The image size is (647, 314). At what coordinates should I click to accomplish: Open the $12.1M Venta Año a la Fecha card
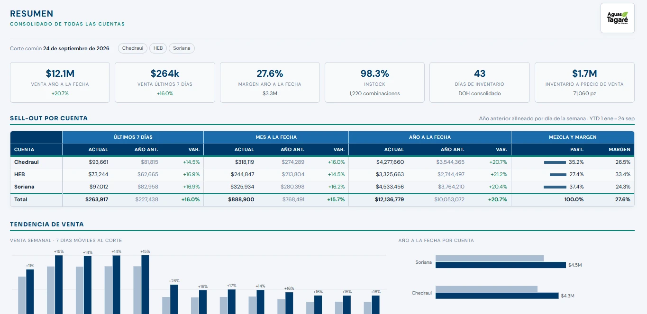click(60, 82)
